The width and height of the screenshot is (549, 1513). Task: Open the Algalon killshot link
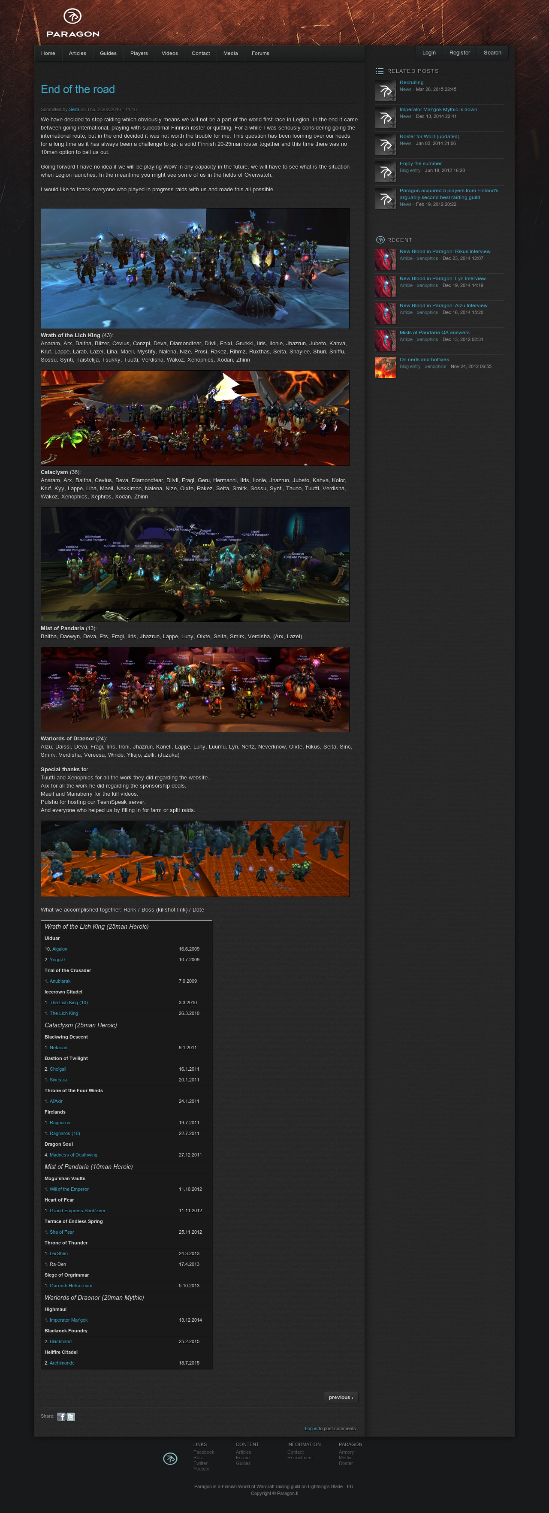[60, 948]
